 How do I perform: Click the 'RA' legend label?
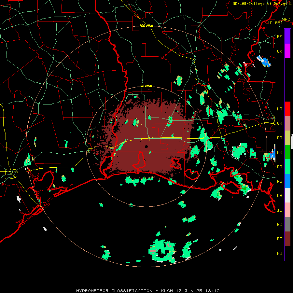click(x=279, y=167)
